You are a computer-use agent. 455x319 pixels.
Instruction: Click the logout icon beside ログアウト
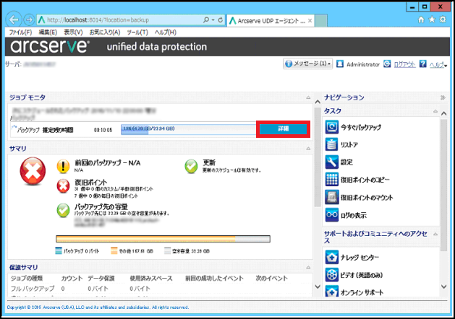[x=387, y=64]
